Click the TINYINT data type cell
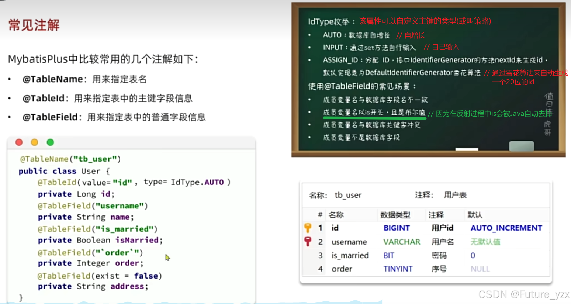 tap(398, 269)
